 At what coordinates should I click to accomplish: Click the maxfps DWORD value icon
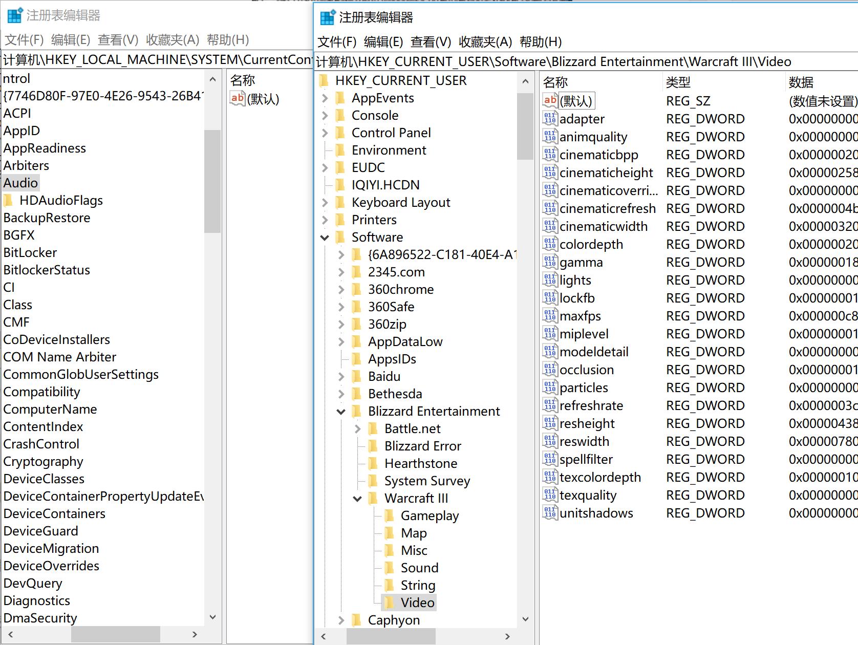[x=550, y=316]
